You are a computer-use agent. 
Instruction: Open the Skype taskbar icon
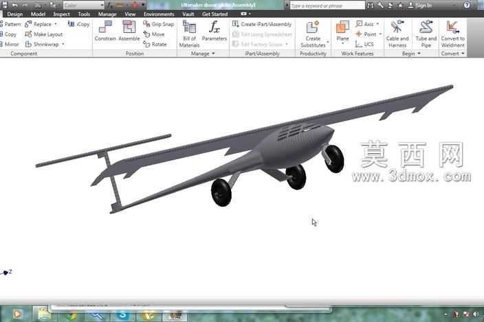pos(123,314)
